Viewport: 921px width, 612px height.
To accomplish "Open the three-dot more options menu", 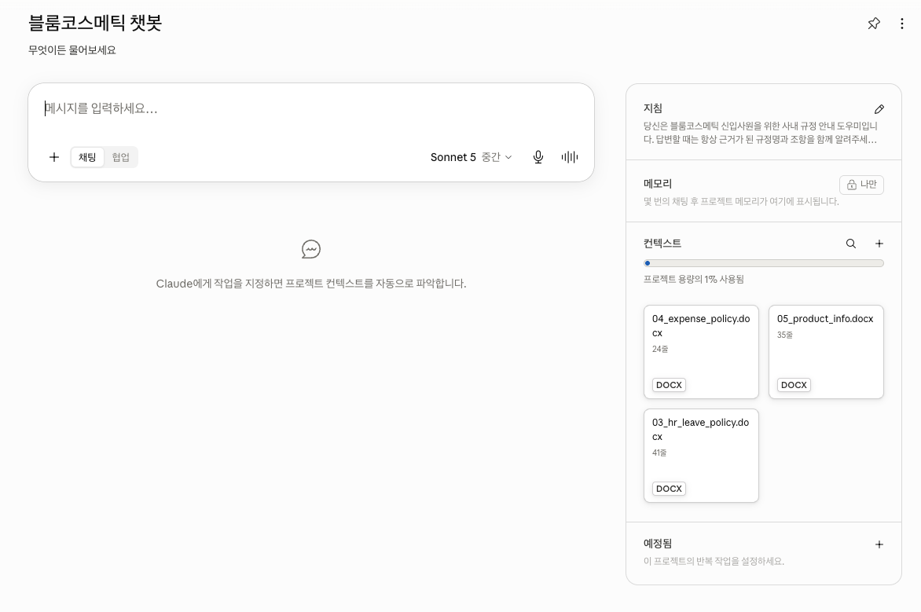I will coord(901,24).
